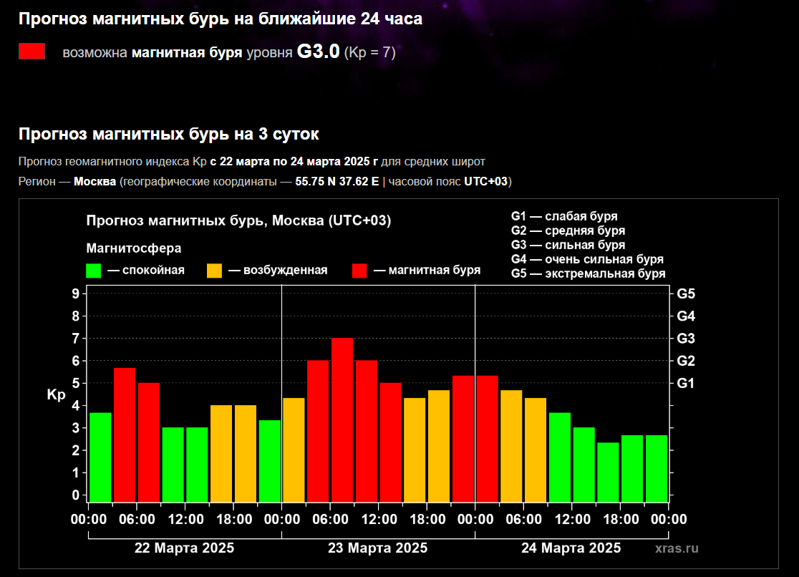Screen dimensions: 799x577
Task: Select the 24 March 03:00–06:00 yellow bar
Action: (x=511, y=446)
